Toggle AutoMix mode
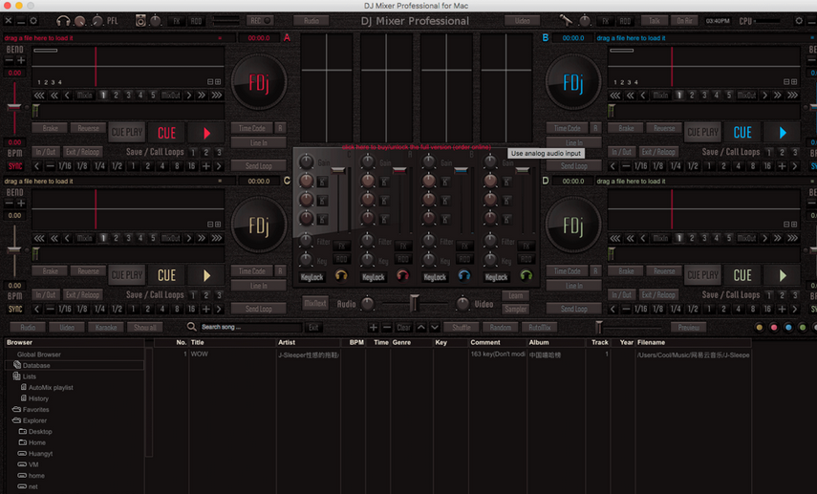The height and width of the screenshot is (494, 817). pyautogui.click(x=539, y=327)
